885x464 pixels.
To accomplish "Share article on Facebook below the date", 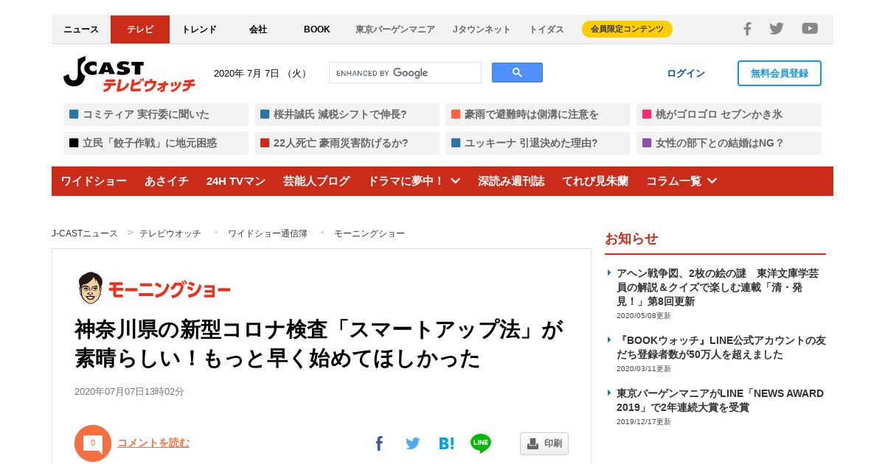I will 379,443.
